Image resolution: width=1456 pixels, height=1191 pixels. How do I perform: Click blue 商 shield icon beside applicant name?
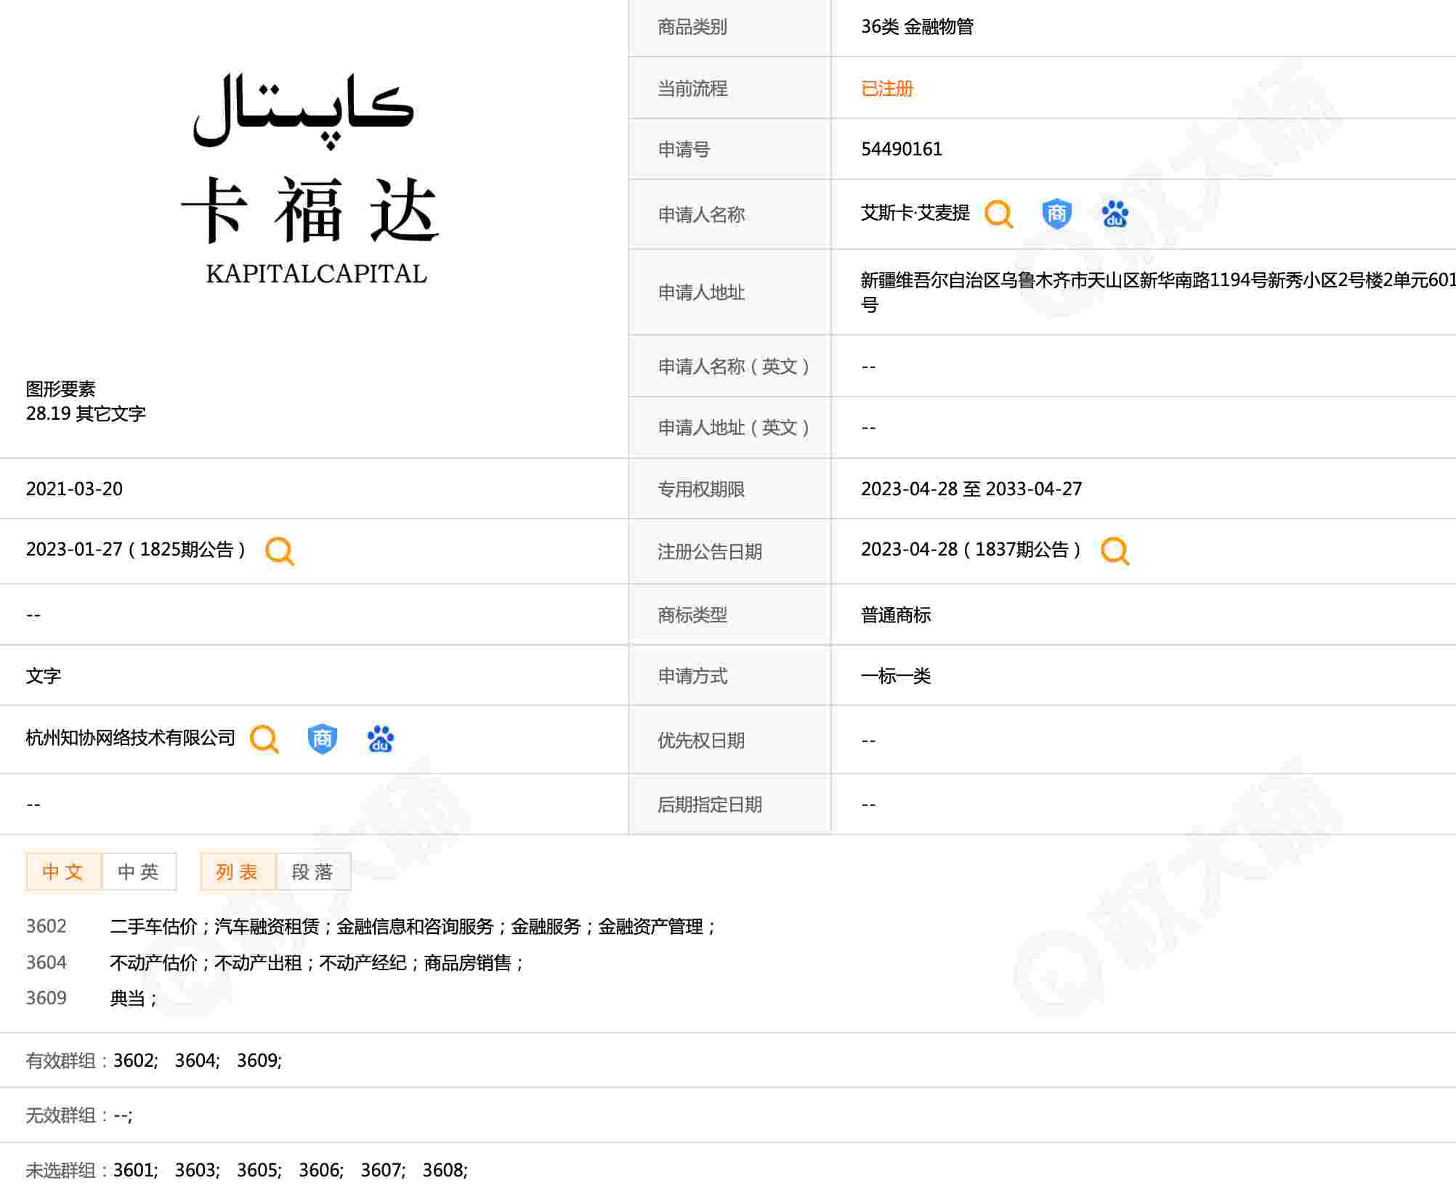1056,214
